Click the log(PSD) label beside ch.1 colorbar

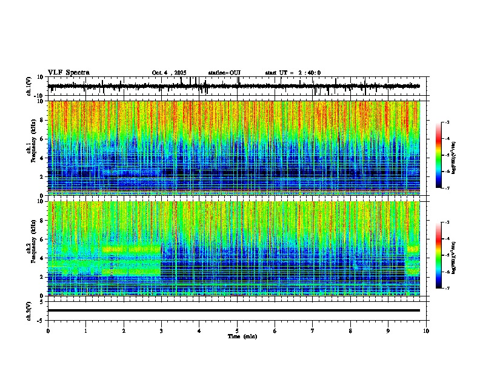coord(453,158)
